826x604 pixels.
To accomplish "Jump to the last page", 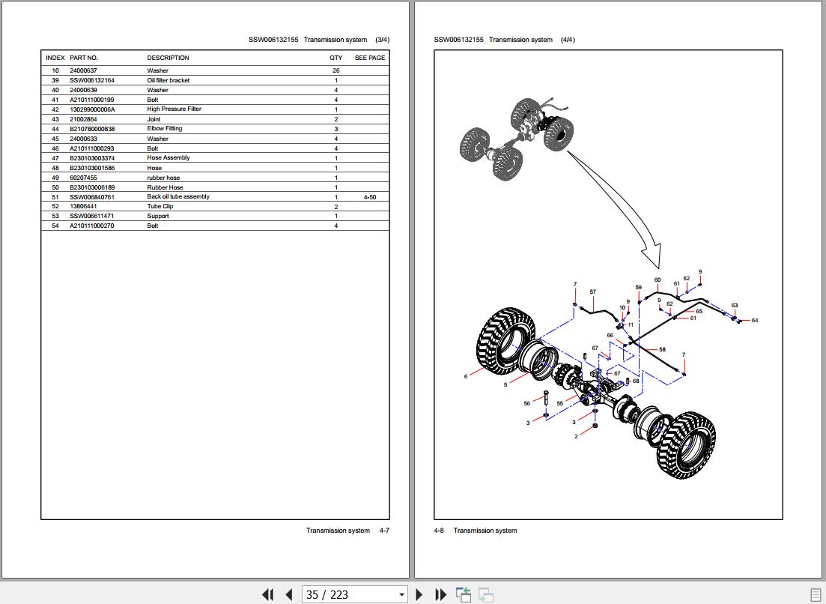I will (x=440, y=594).
